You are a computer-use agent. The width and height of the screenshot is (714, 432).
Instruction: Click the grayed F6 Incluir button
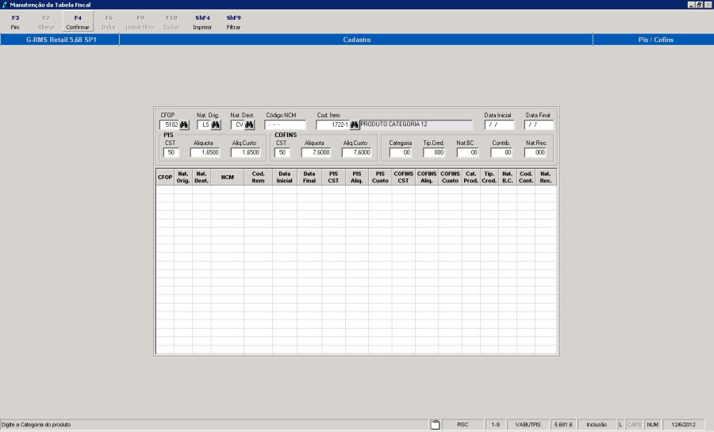[x=109, y=22]
